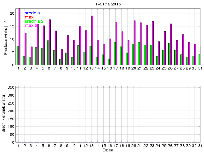Click the "Predkosc wiatru [m/s]" y-axis label
The image size is (204, 153).
6,36
